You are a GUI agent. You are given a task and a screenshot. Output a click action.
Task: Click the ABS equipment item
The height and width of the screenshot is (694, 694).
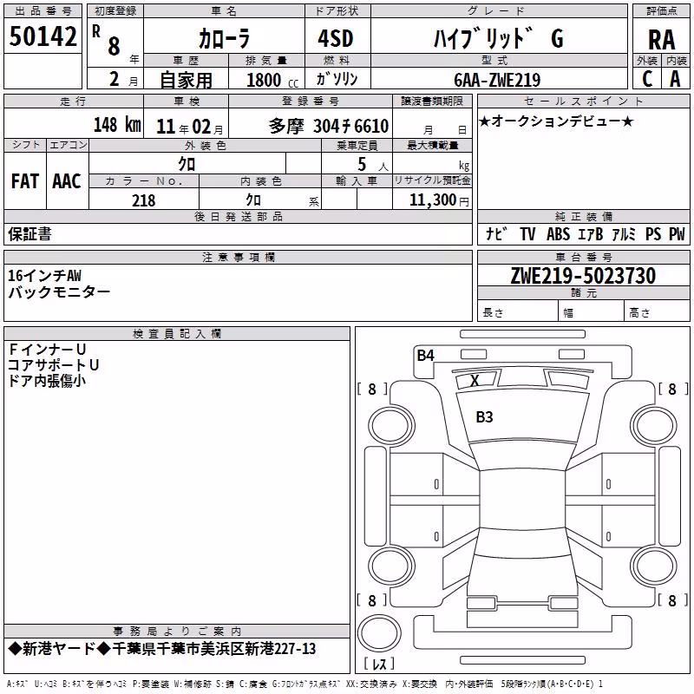(558, 233)
